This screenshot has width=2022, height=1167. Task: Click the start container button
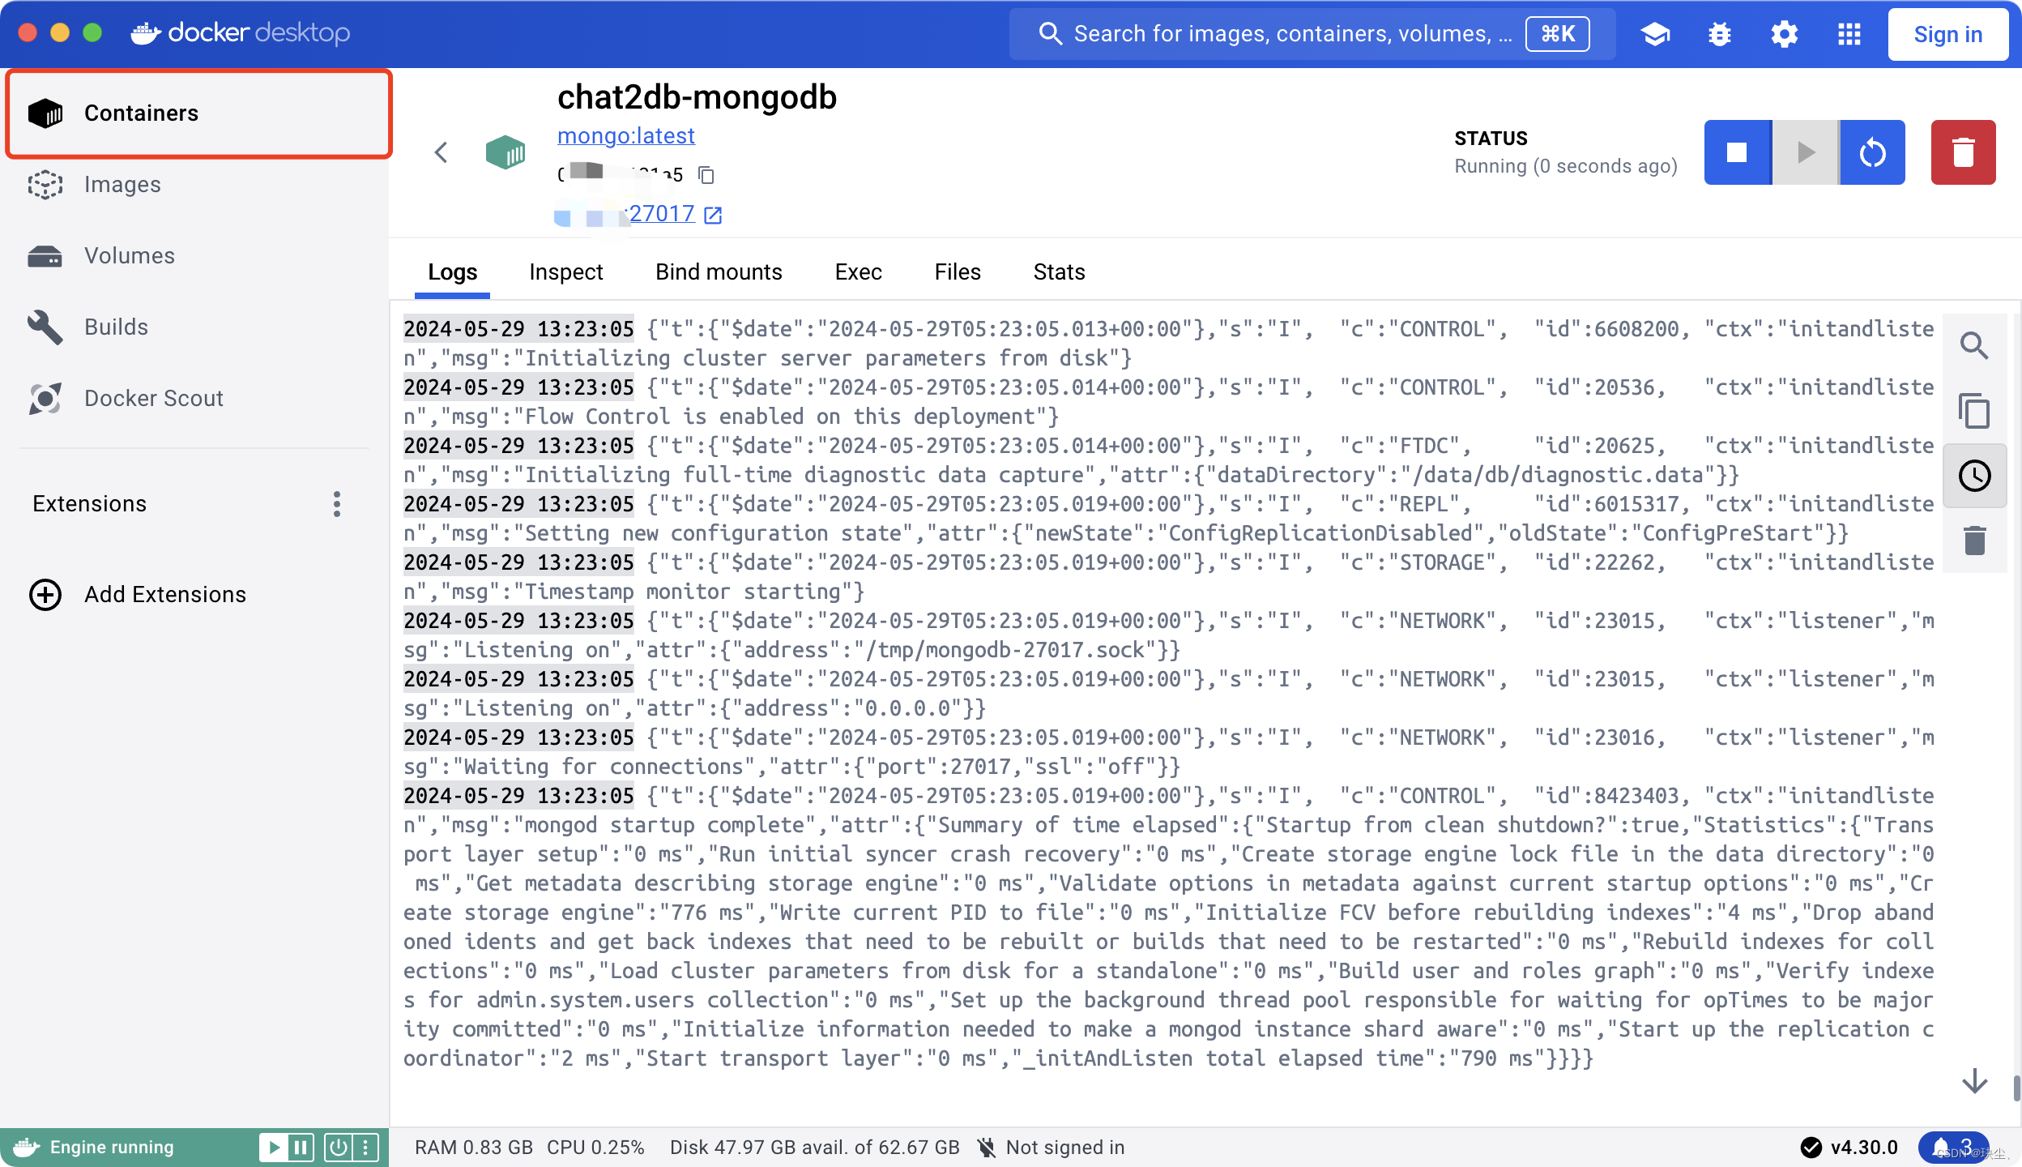[1804, 152]
